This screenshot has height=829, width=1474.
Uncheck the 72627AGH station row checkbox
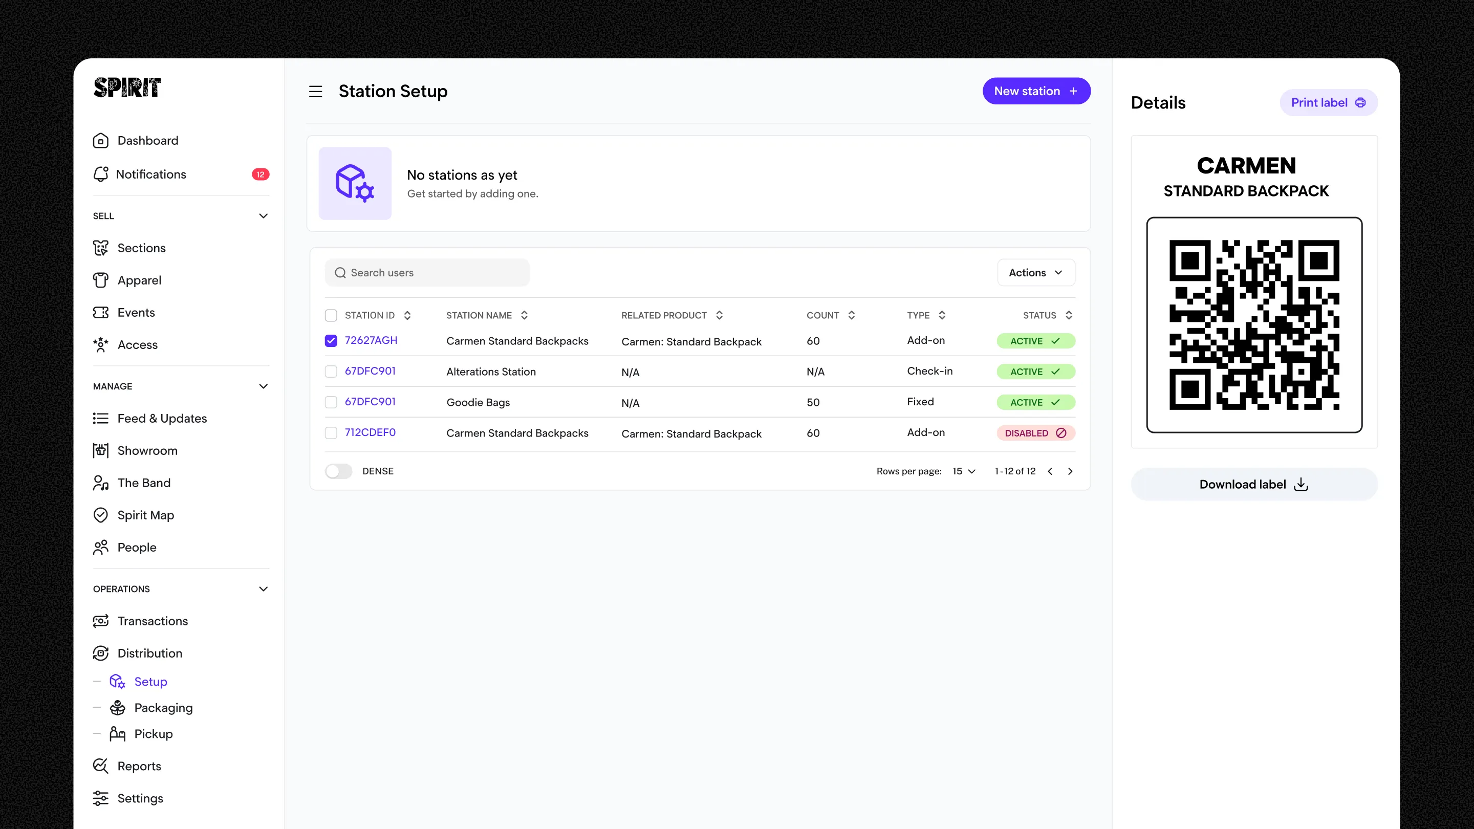(331, 341)
